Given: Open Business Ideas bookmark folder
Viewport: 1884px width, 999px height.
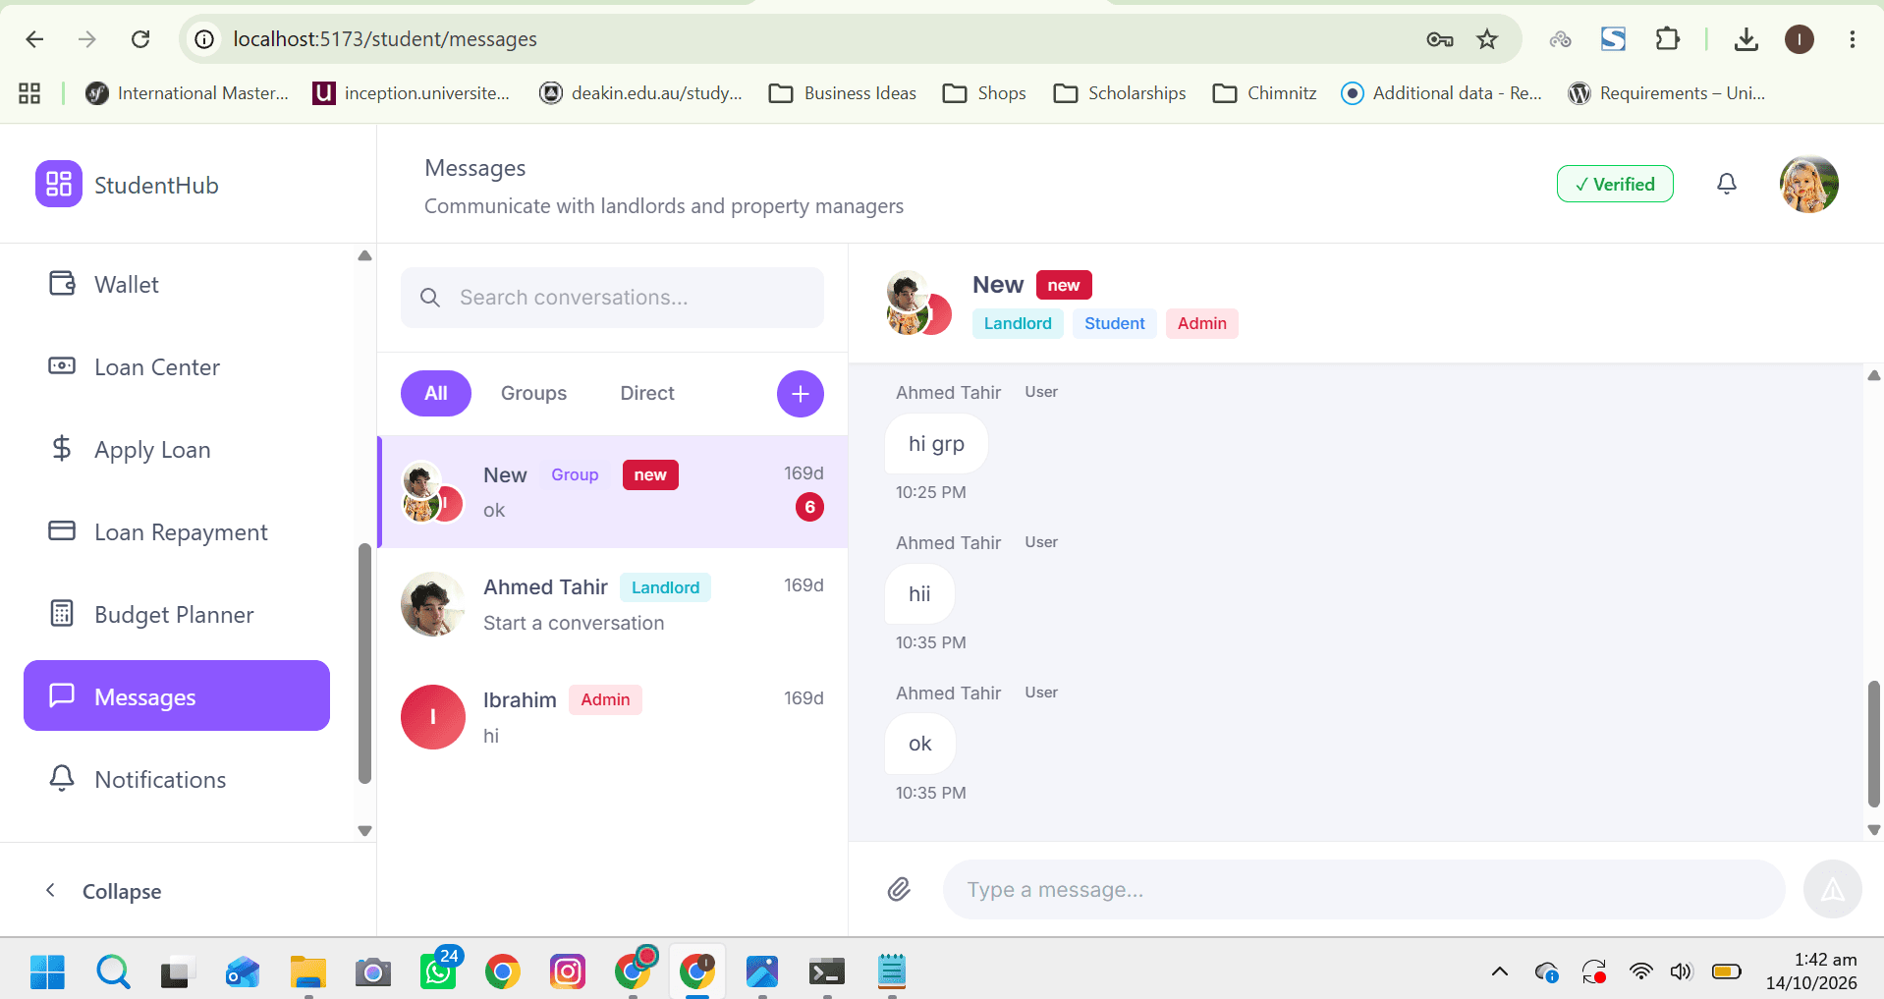Looking at the screenshot, I should 843,93.
